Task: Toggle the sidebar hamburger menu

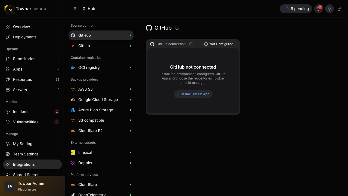Action: 75,9
